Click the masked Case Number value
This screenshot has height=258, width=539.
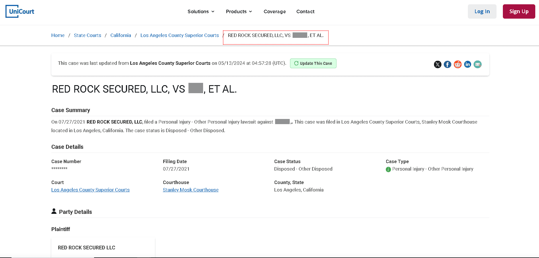pyautogui.click(x=59, y=169)
